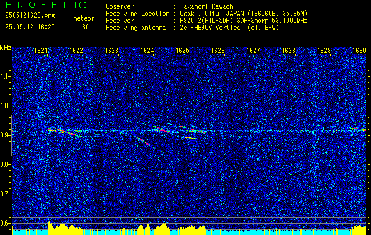Click the kHz axis unit label
The image size is (371, 235).
5,48
